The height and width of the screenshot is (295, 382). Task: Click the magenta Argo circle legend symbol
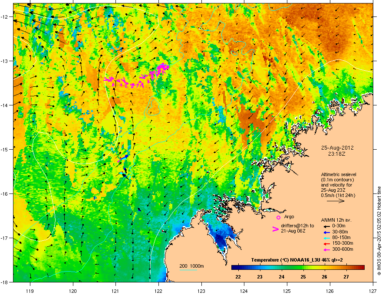[x=278, y=217]
